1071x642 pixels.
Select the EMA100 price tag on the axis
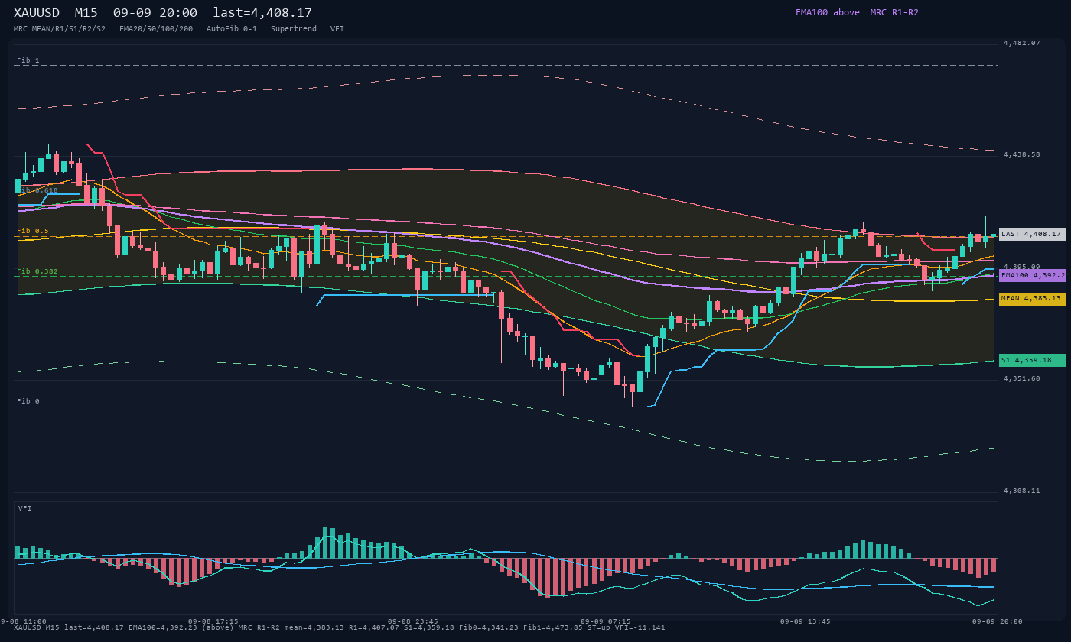click(x=1032, y=275)
